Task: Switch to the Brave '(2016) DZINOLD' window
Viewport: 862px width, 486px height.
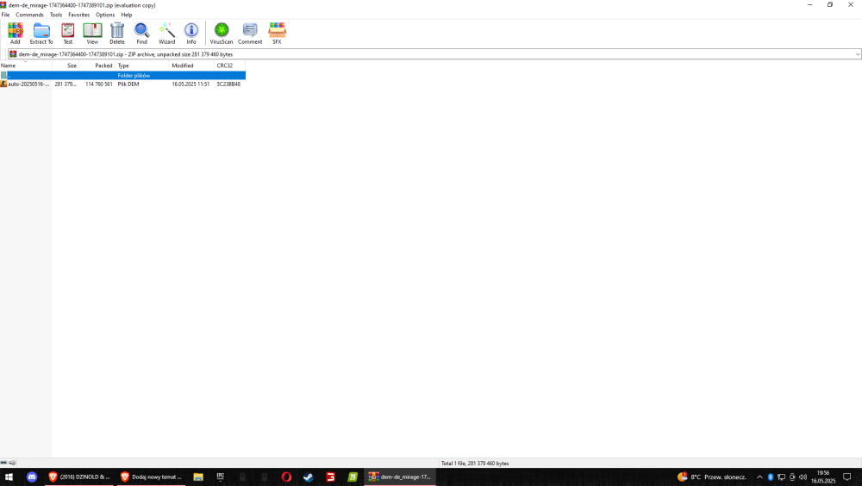Action: (x=79, y=477)
